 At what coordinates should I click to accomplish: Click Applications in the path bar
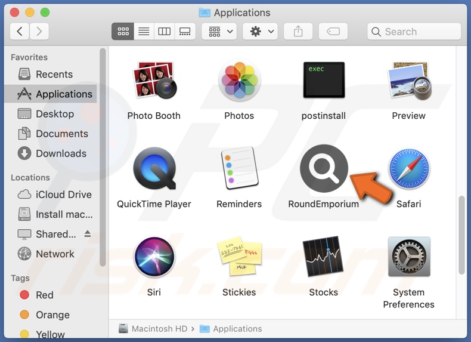pyautogui.click(x=231, y=329)
